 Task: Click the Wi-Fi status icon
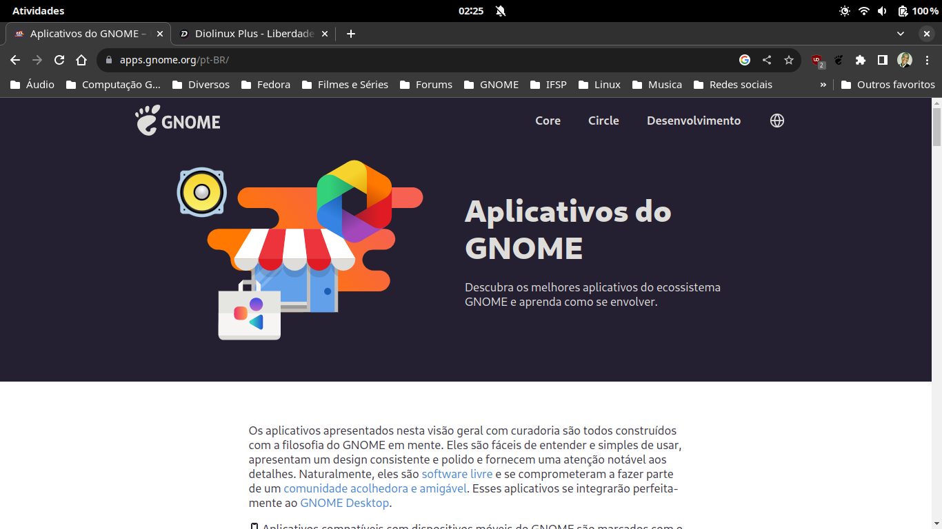click(864, 11)
